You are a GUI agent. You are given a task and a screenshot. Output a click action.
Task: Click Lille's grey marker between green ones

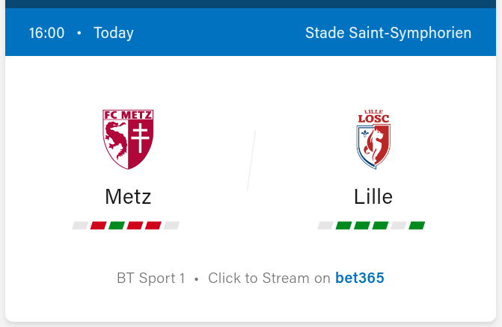click(x=399, y=225)
